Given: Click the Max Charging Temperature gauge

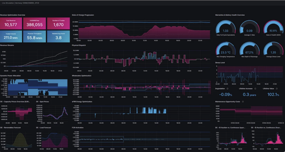Looking at the screenshot, I should 226,50.
